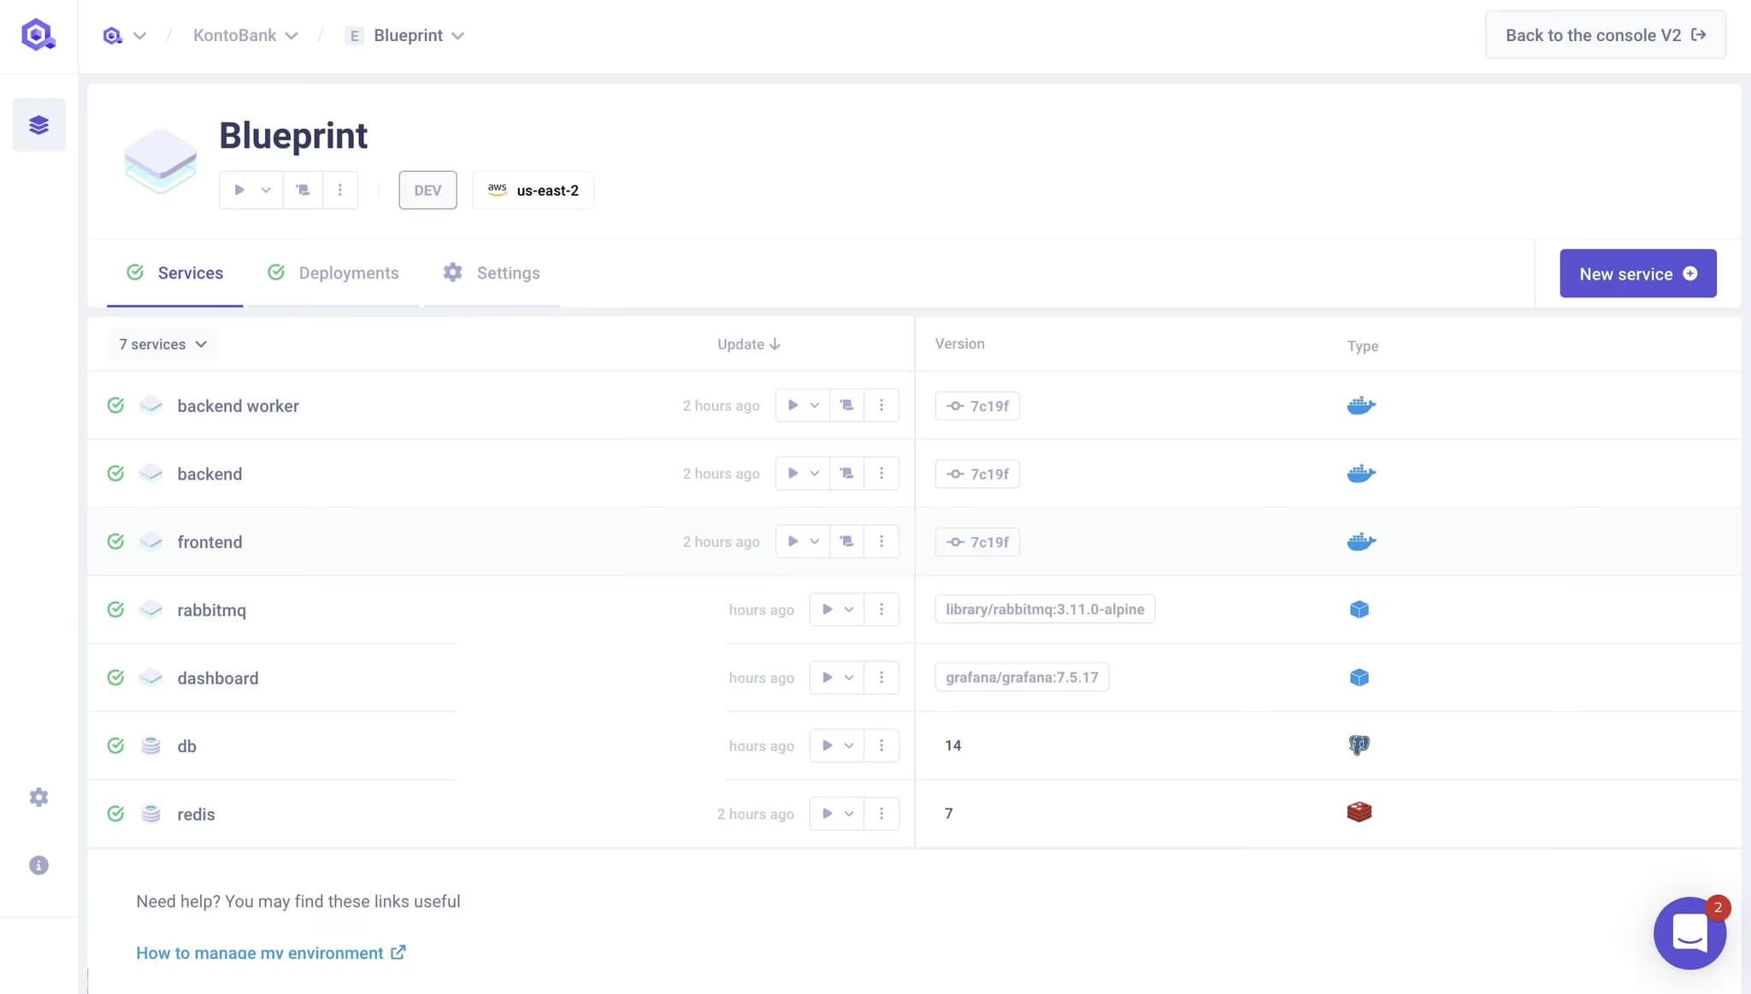
Task: Open more options for backend worker
Action: (x=881, y=405)
